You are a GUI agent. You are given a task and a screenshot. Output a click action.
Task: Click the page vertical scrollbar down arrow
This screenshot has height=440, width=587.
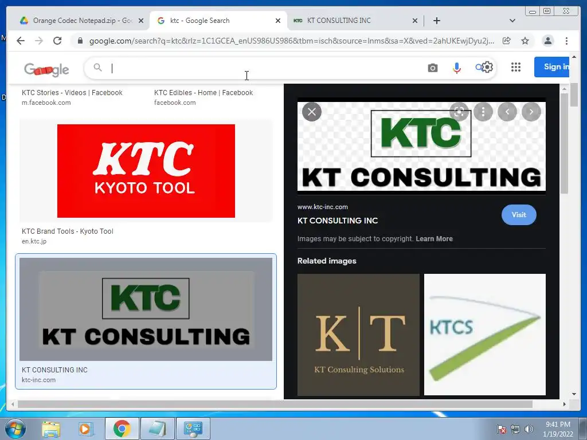pos(574,394)
